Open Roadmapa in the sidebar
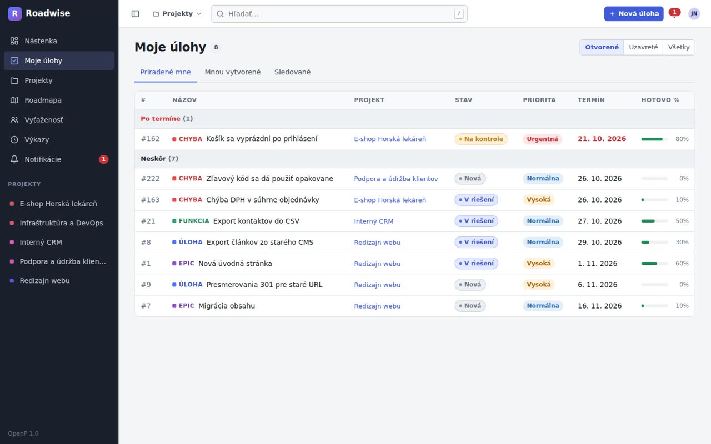 [x=59, y=100]
